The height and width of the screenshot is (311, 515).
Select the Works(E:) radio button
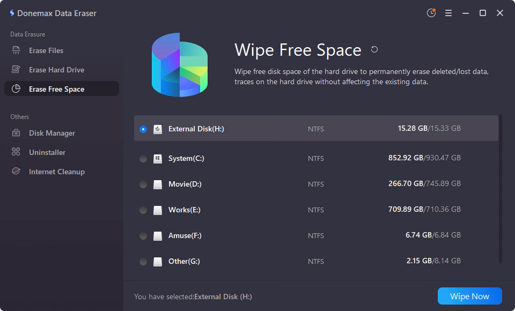143,210
